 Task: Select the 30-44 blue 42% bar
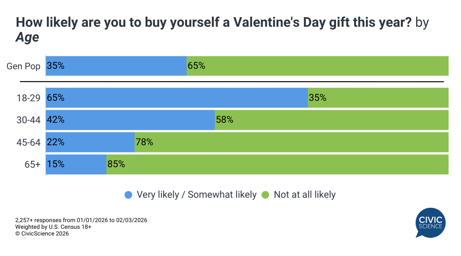pyautogui.click(x=130, y=120)
